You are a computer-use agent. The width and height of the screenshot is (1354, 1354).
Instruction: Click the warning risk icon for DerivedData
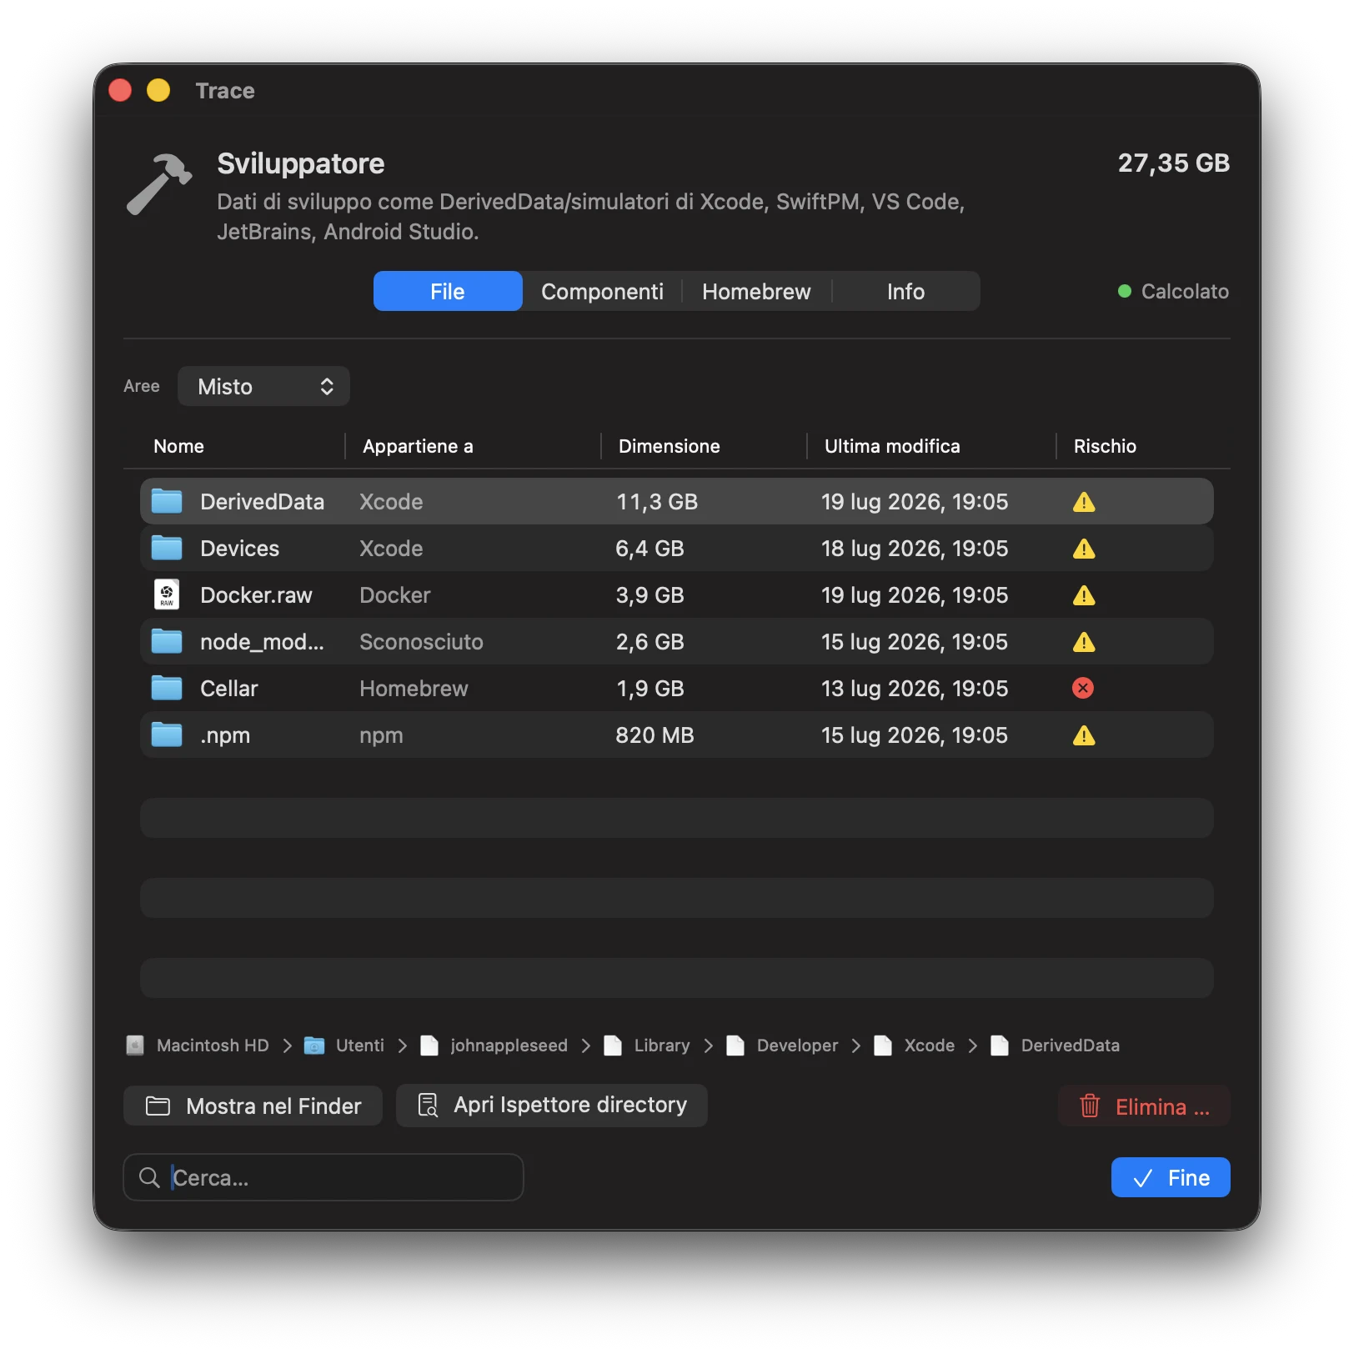coord(1084,502)
